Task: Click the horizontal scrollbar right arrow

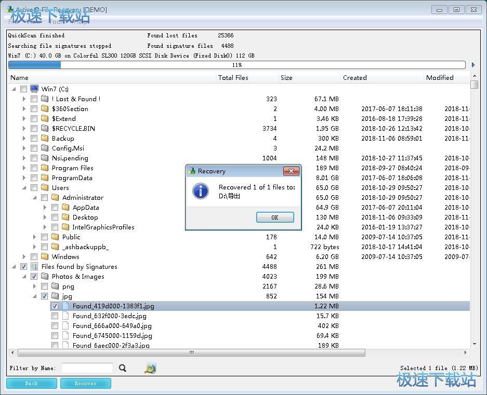Action: (x=465, y=352)
